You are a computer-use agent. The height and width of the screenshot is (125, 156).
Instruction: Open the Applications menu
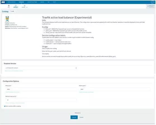pos(11,2)
